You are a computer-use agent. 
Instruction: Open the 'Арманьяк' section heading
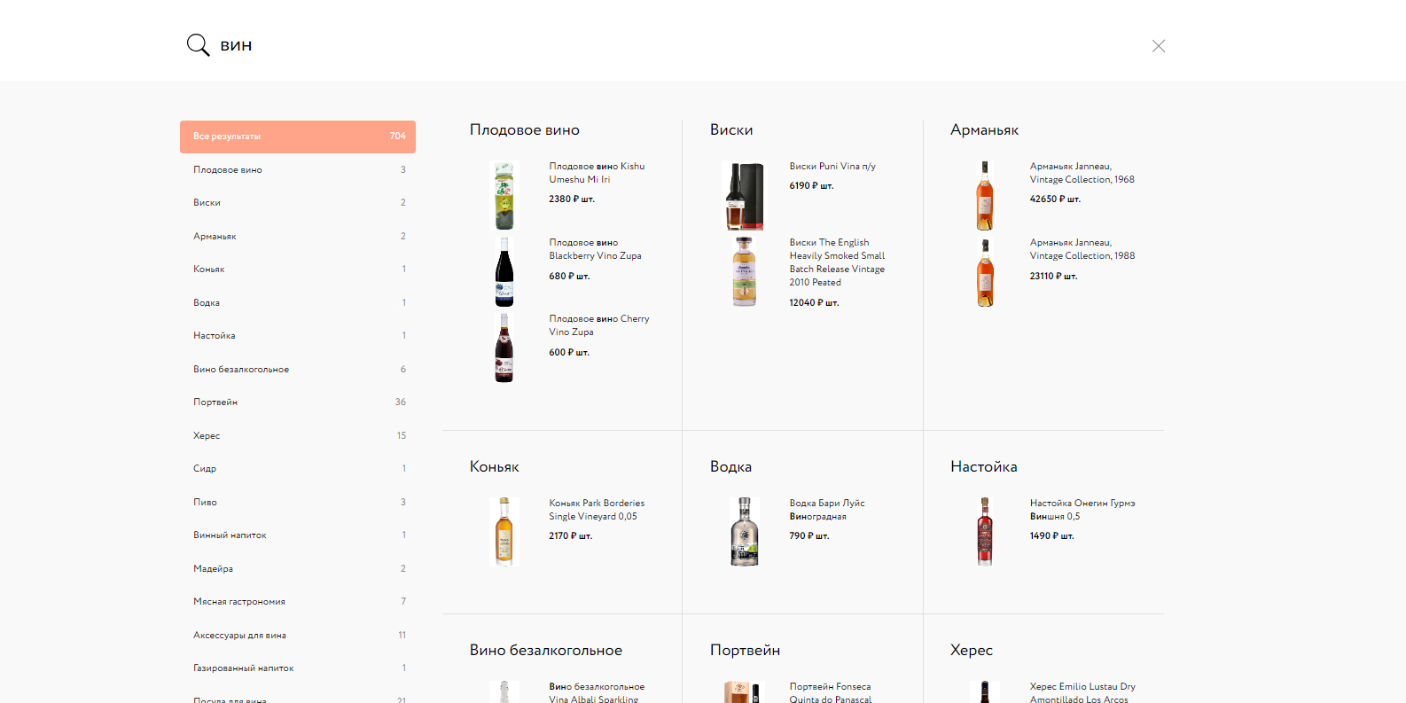point(984,130)
